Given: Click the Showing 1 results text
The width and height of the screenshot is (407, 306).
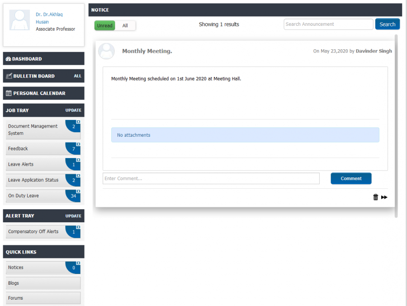Looking at the screenshot, I should click(x=219, y=24).
